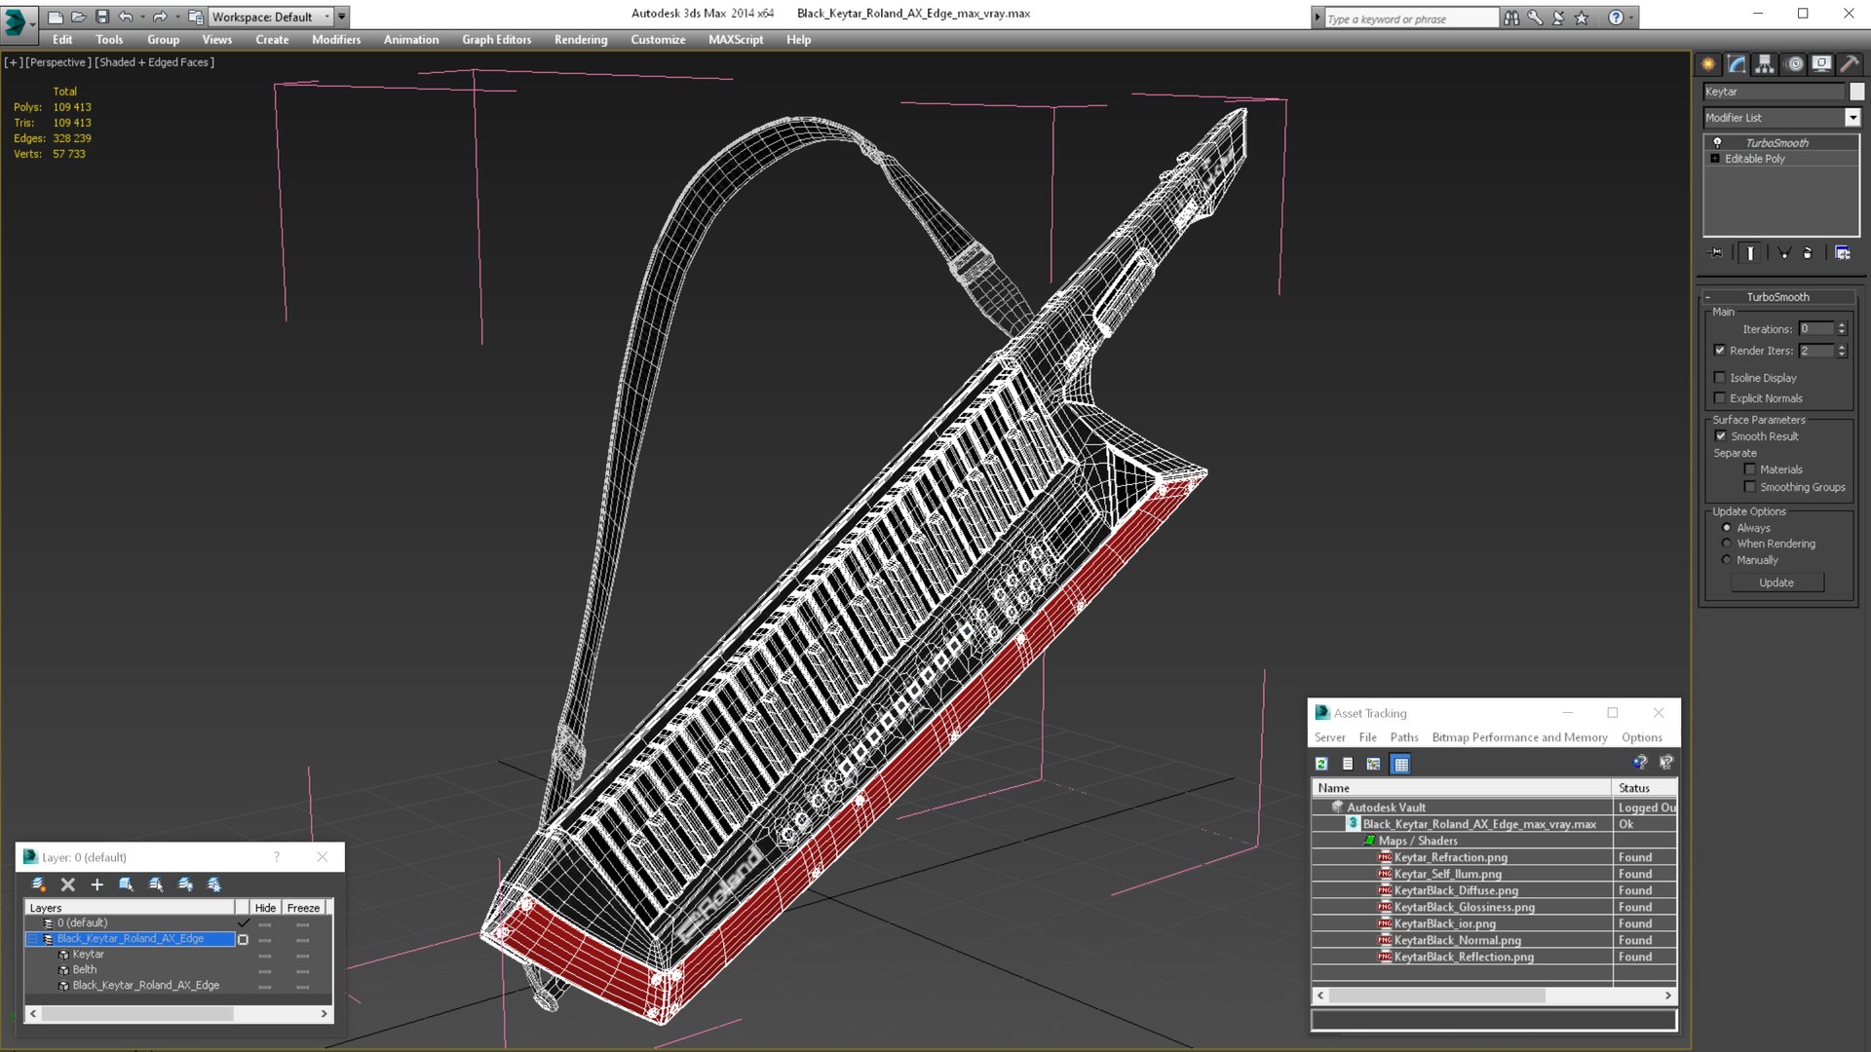The image size is (1871, 1052).
Task: Delete highlighted layer with X icon
Action: [68, 884]
